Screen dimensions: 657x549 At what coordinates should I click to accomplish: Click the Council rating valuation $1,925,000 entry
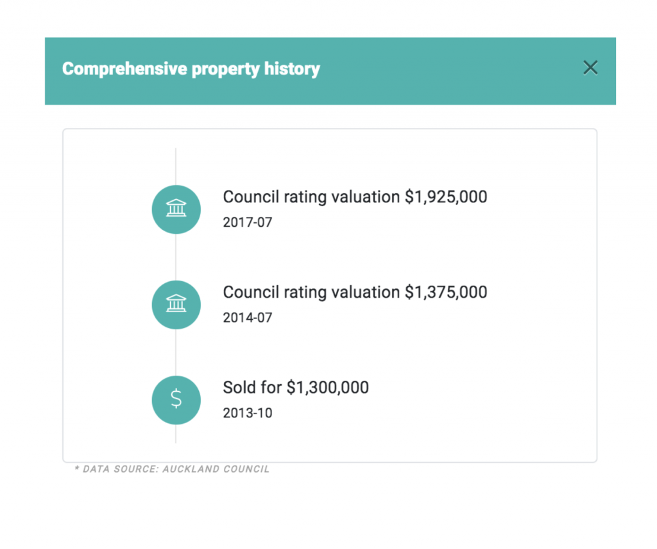[x=354, y=197]
